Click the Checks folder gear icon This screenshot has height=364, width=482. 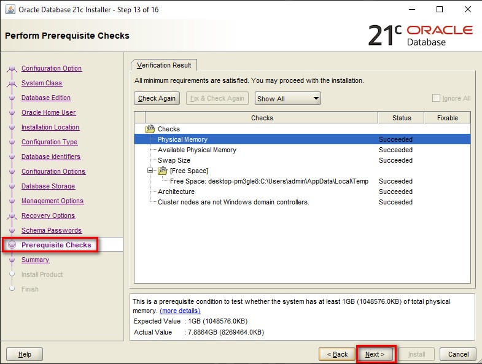tap(150, 129)
